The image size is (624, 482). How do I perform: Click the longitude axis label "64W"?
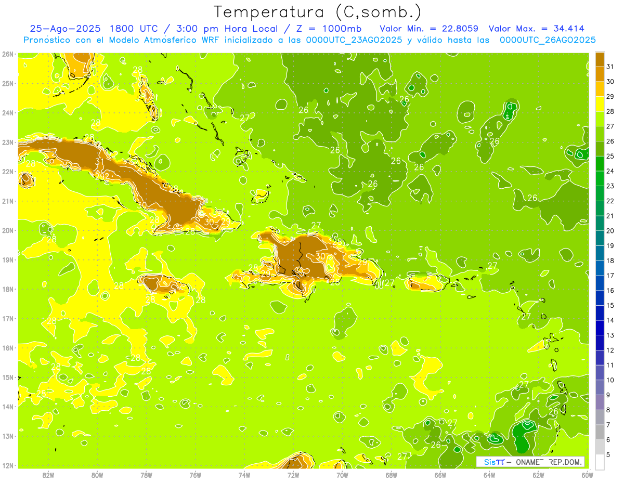point(489,475)
